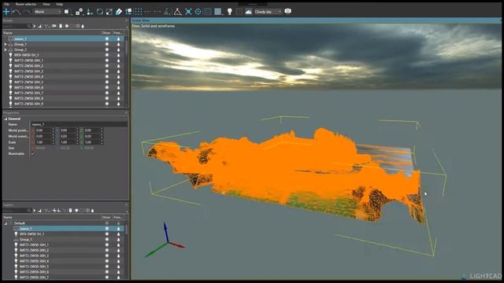504x283 pixels.
Task: Take a snapshot with the camera icon
Action: (287, 11)
